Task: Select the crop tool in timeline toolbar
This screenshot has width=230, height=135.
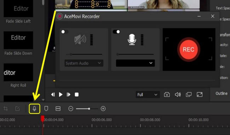Action: point(6,109)
